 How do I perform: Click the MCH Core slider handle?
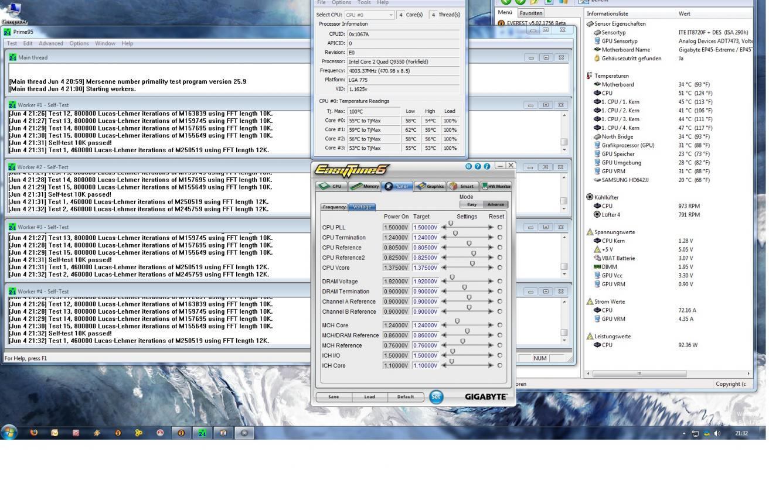point(457,322)
